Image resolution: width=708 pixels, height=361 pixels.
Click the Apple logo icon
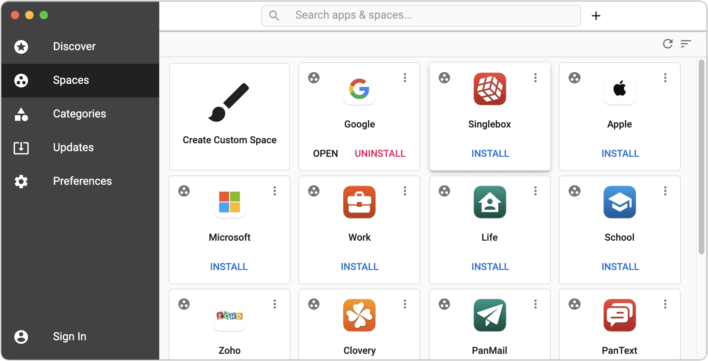click(620, 89)
